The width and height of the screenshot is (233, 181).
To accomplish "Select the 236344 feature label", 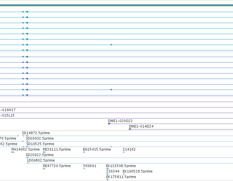I will pos(113,171).
